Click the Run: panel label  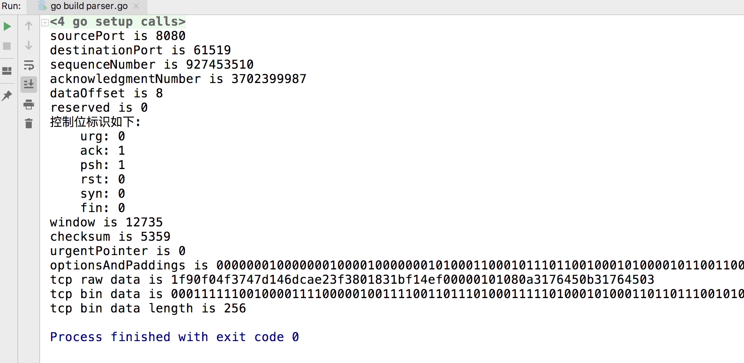click(11, 6)
